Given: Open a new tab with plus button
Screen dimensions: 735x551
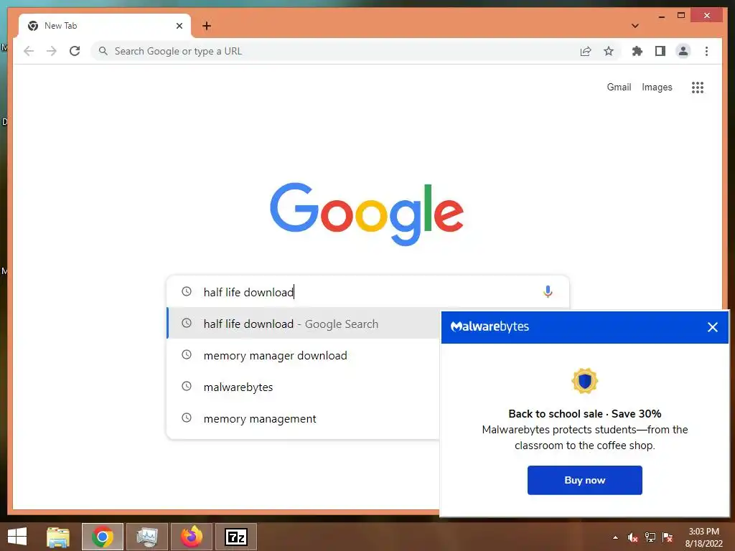Looking at the screenshot, I should (x=207, y=26).
